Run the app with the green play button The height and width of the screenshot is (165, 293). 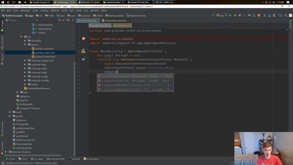230,16
